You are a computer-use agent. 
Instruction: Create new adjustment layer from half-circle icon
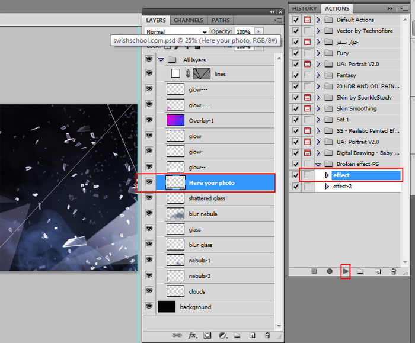point(222,335)
